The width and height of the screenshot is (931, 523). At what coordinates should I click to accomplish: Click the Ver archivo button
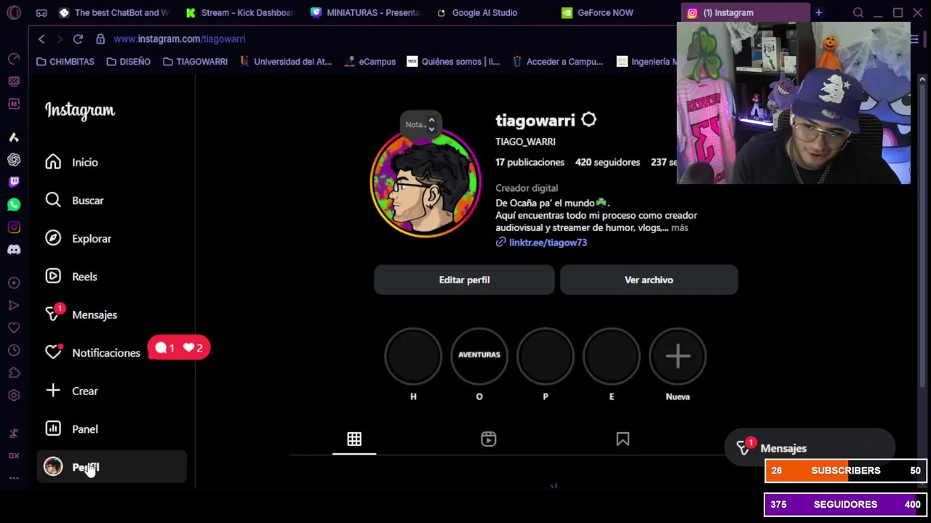pos(649,280)
